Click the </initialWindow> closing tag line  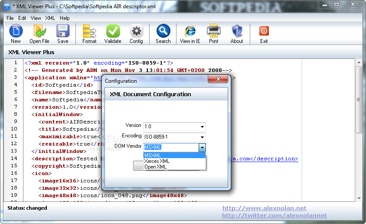point(59,152)
